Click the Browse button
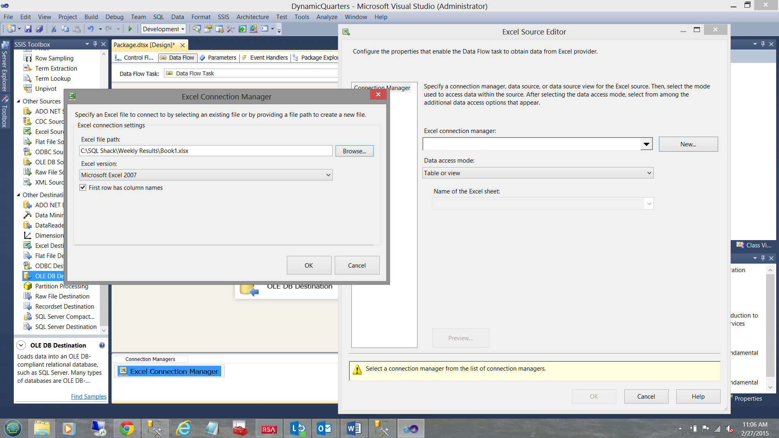779x438 pixels. (x=354, y=151)
